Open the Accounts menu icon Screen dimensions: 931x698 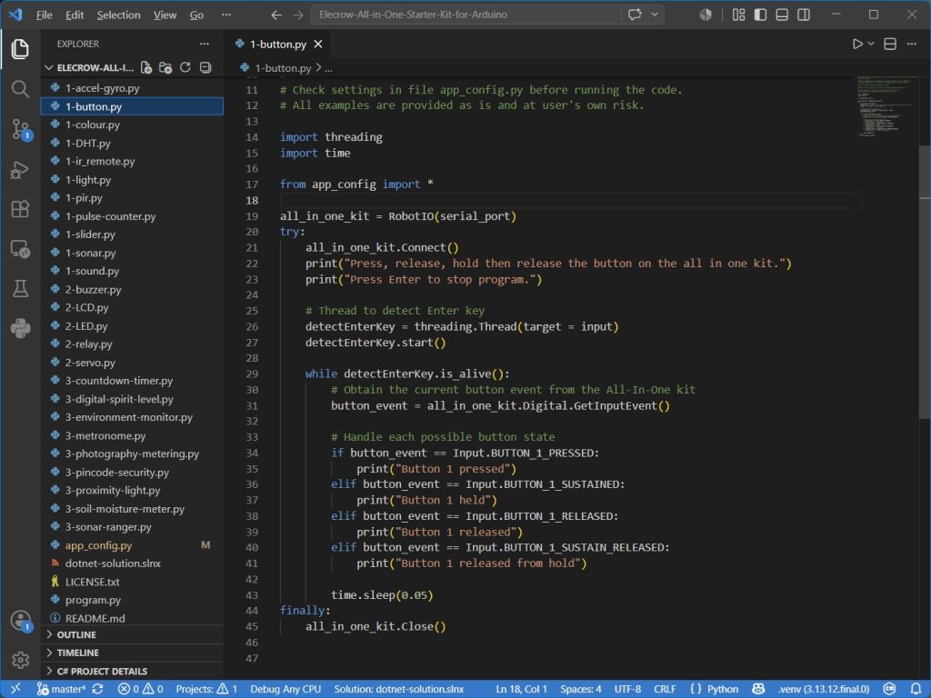click(21, 621)
